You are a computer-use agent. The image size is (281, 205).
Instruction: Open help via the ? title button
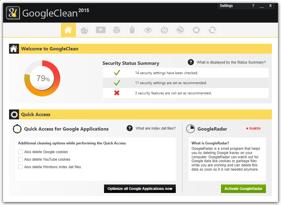tap(253, 6)
